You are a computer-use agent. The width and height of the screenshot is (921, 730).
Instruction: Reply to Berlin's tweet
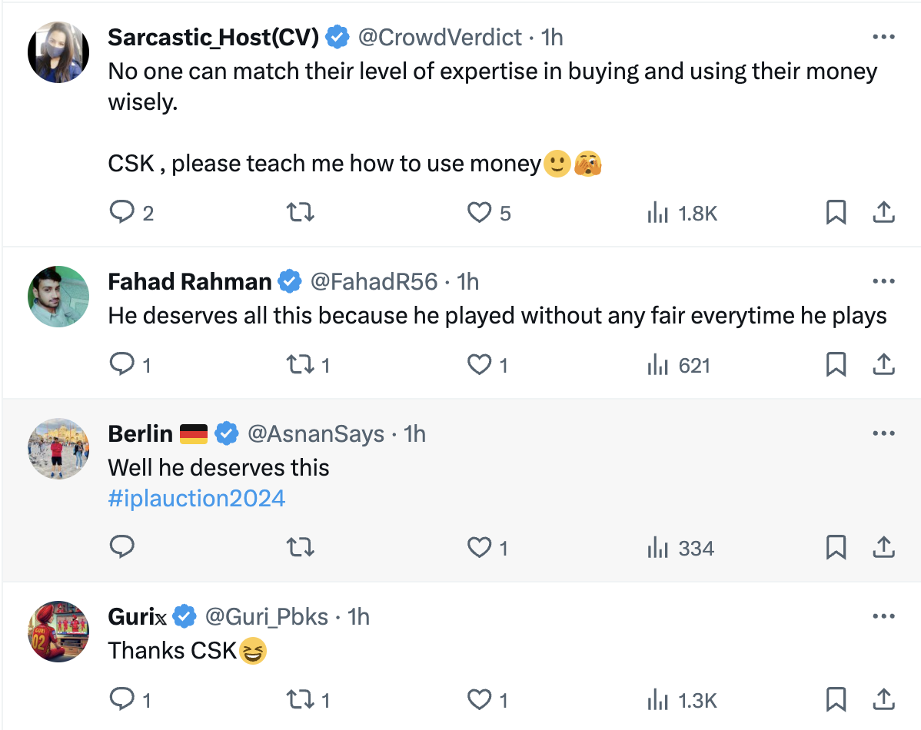pyautogui.click(x=122, y=547)
